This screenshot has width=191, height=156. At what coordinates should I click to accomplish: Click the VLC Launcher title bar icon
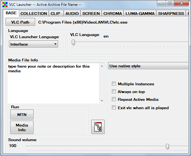[x=5, y=5]
